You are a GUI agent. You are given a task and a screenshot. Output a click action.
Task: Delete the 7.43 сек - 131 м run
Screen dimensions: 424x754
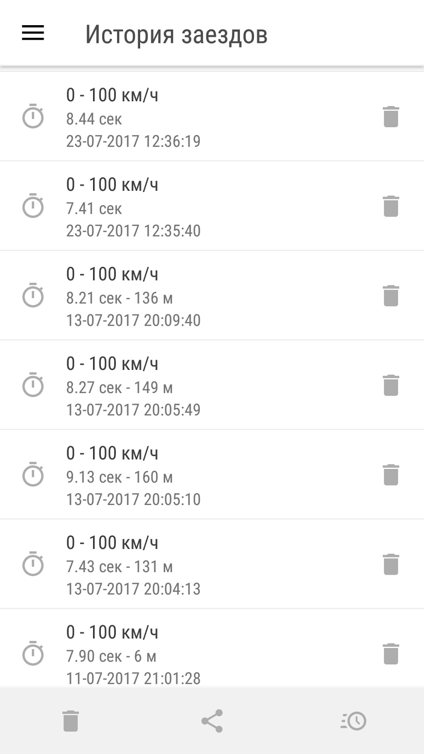pyautogui.click(x=391, y=565)
